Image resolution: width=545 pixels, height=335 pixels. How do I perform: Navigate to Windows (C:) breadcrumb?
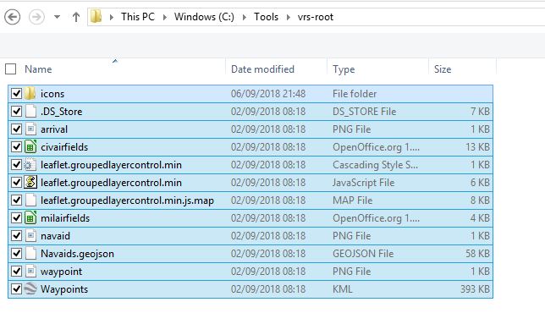coord(204,17)
